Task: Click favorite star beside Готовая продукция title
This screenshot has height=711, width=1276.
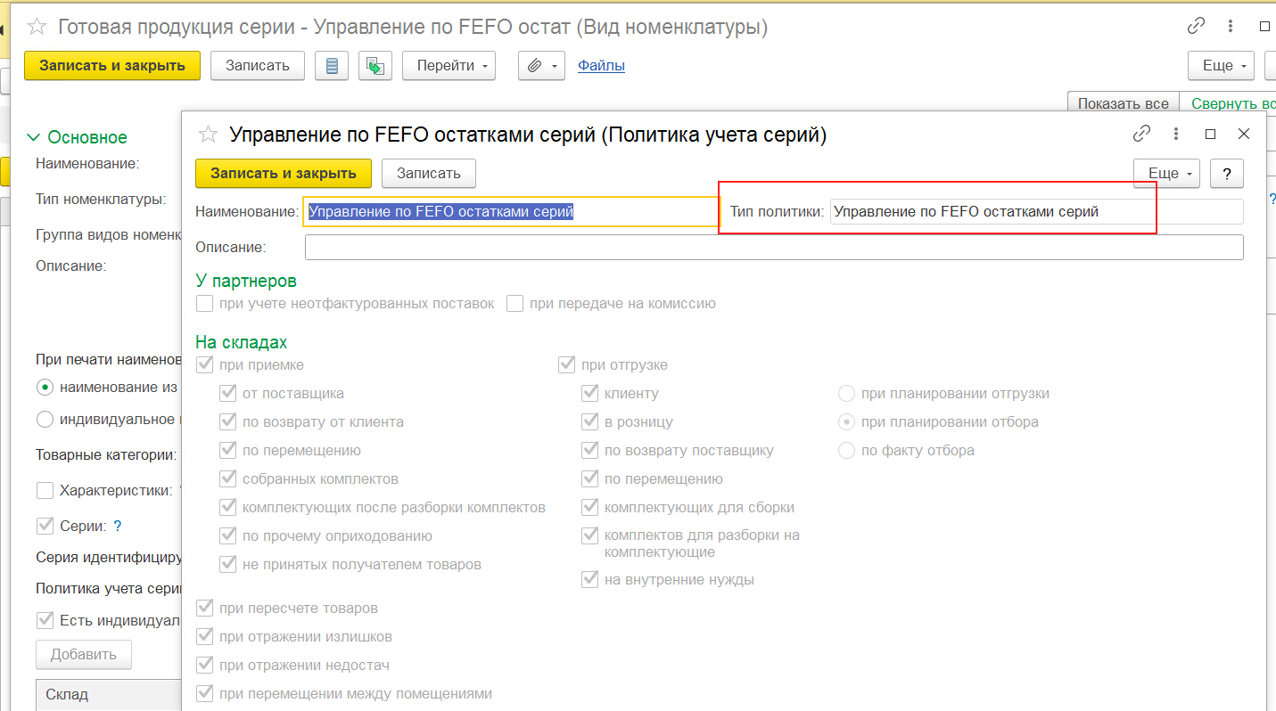Action: pyautogui.click(x=37, y=27)
